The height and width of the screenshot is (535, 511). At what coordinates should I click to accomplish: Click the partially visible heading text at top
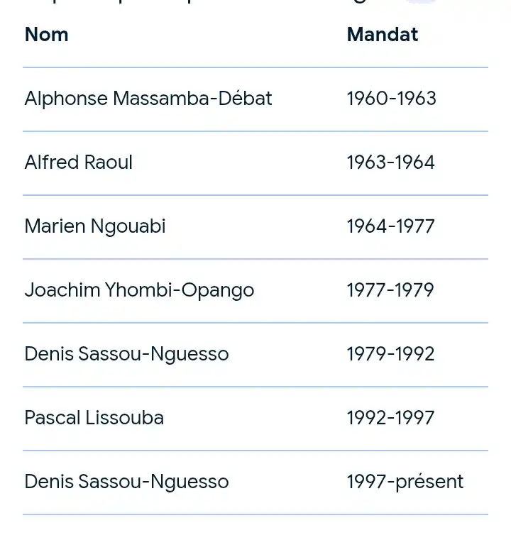(x=205, y=1)
